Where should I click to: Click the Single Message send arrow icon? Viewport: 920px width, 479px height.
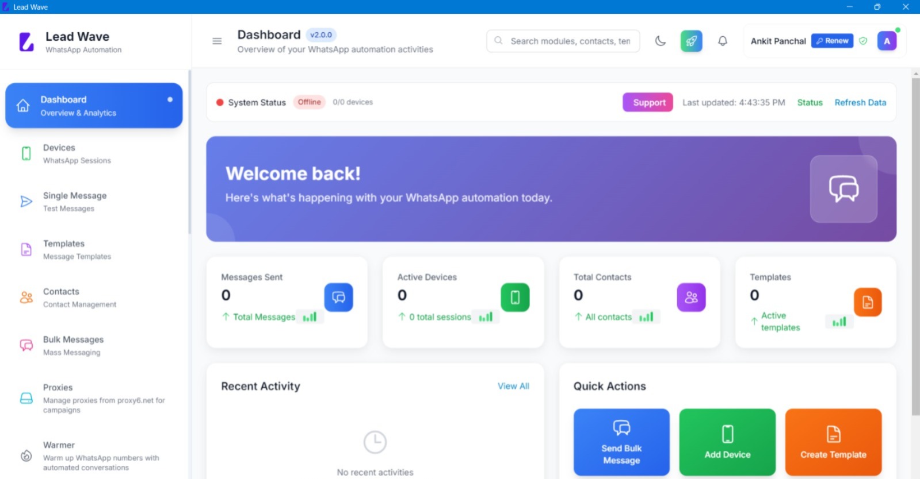[x=26, y=202]
